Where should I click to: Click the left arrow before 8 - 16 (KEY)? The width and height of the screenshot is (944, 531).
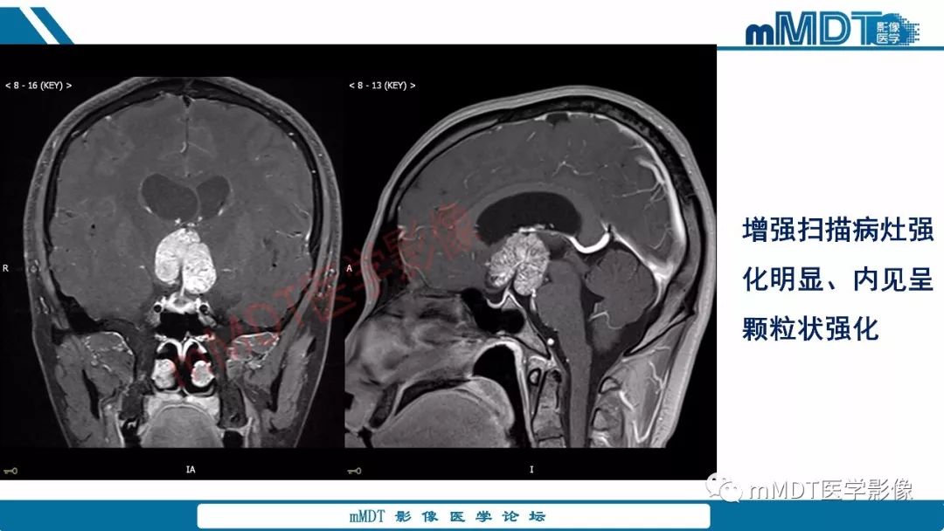click(x=8, y=86)
